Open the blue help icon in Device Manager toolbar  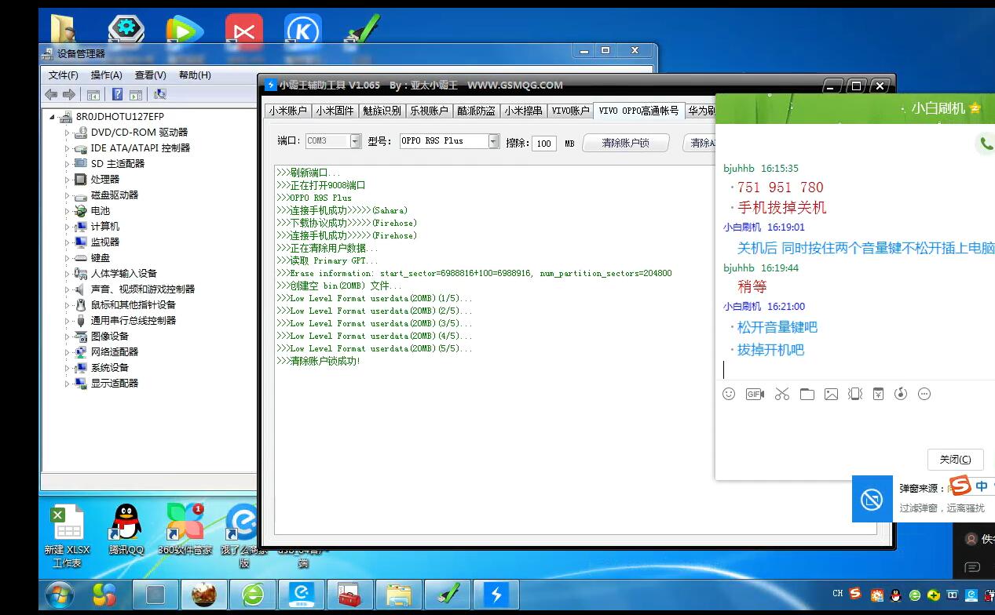point(117,94)
